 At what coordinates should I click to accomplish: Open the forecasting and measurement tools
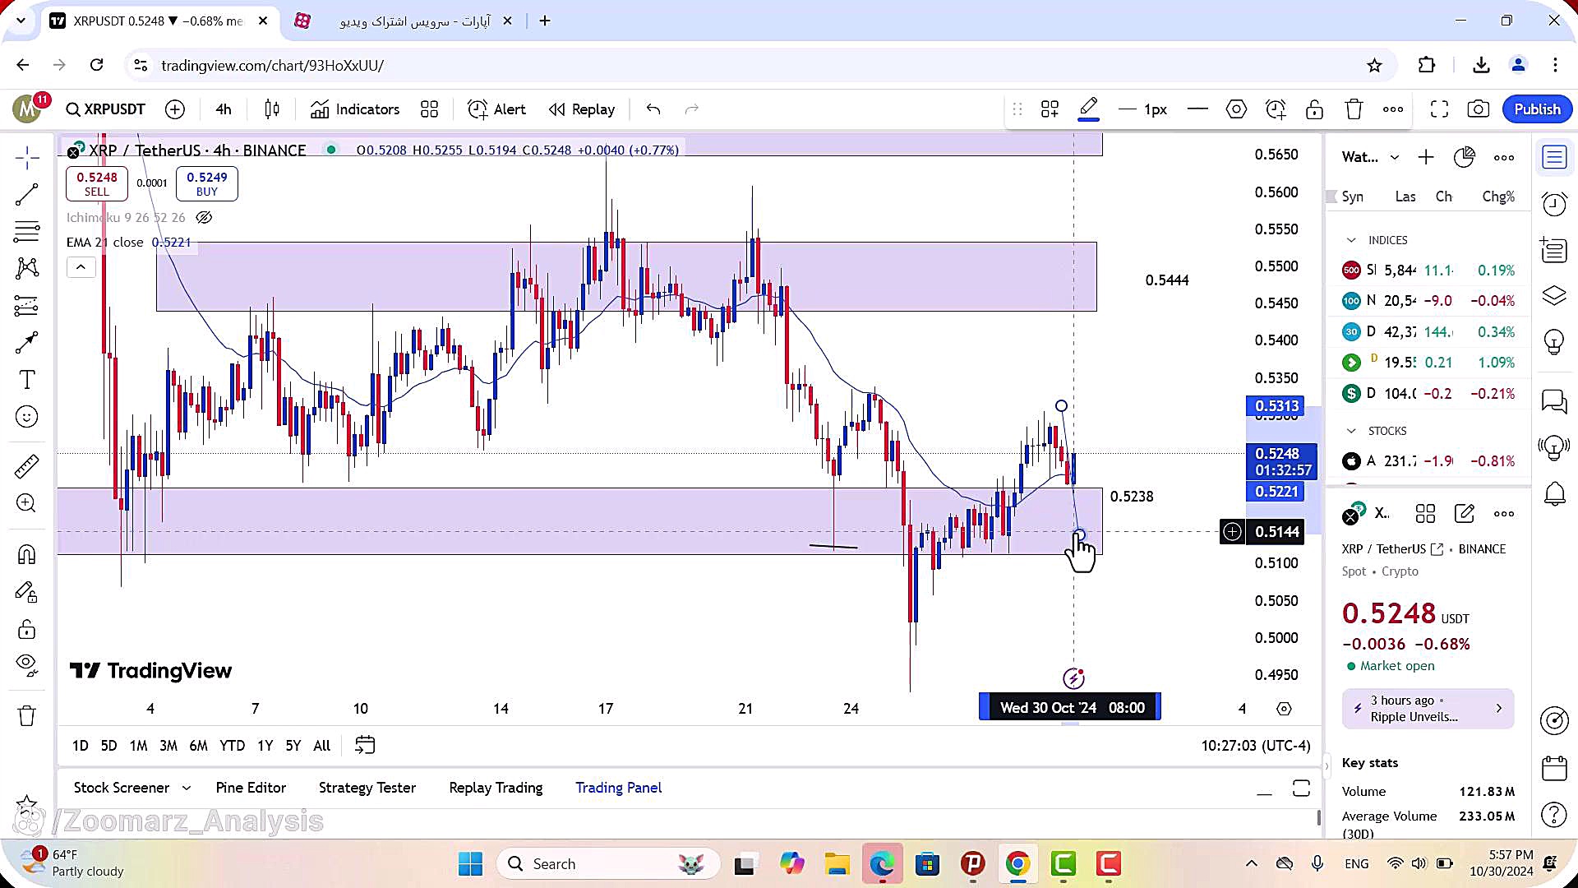click(27, 306)
